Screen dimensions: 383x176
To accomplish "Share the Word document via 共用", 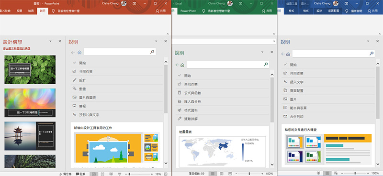I will 372,11.
